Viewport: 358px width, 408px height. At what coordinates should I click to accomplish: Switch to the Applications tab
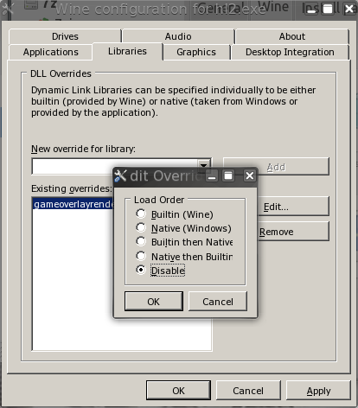pyautogui.click(x=51, y=52)
